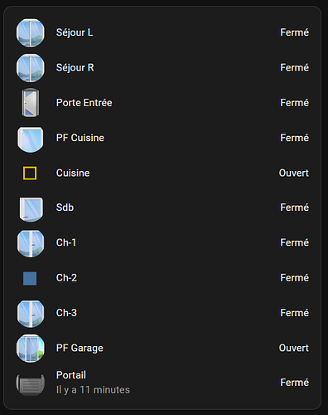Screen dimensions: 328x415
Task: Open the PF Garage sliding door icon
Action: [31, 349]
